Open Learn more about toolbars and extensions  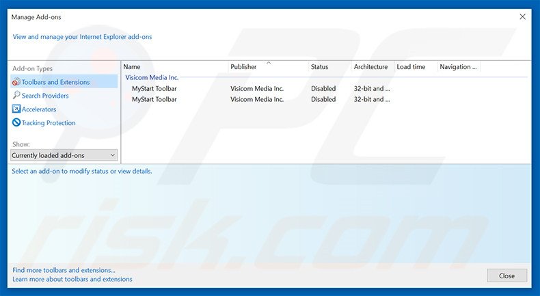tap(72, 279)
